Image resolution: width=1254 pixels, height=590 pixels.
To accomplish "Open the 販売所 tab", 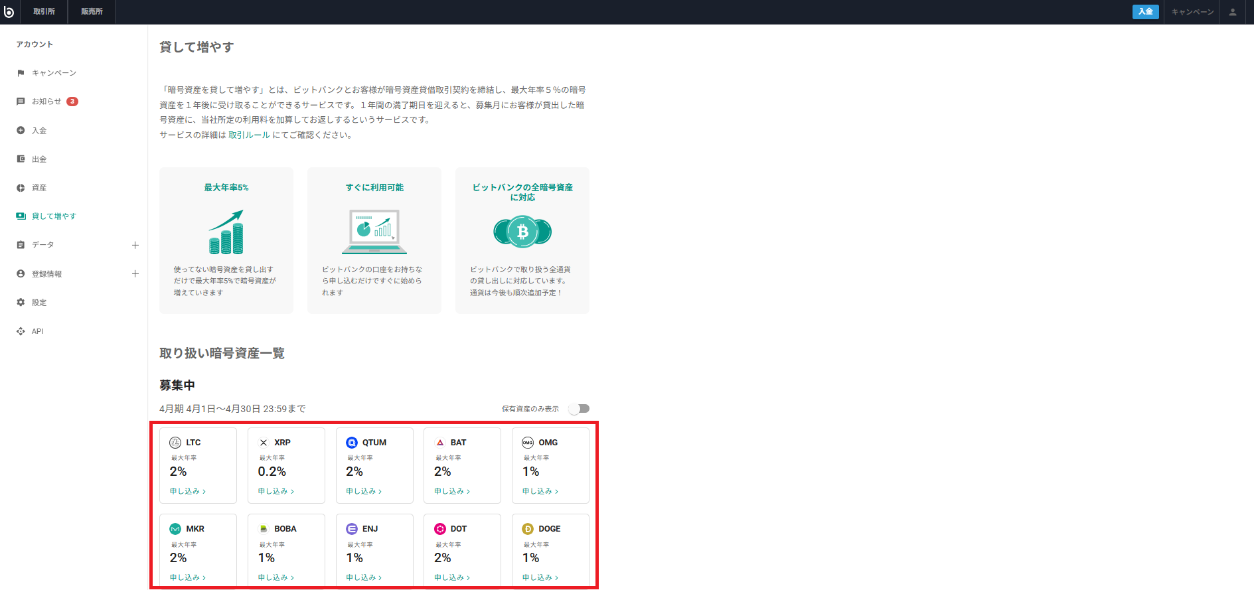I will pos(92,12).
